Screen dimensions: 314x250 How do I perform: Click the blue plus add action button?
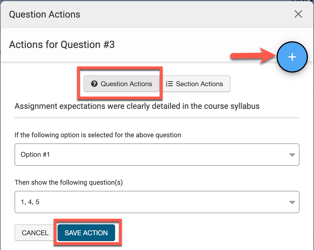pyautogui.click(x=292, y=57)
